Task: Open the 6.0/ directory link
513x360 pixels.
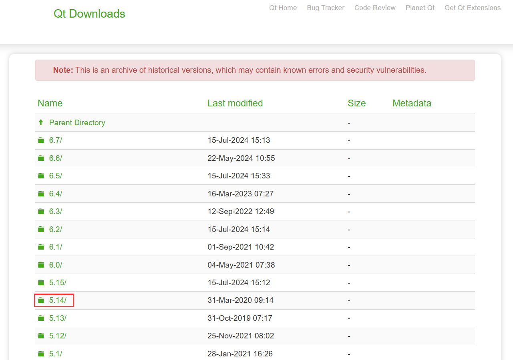Action: tap(56, 265)
